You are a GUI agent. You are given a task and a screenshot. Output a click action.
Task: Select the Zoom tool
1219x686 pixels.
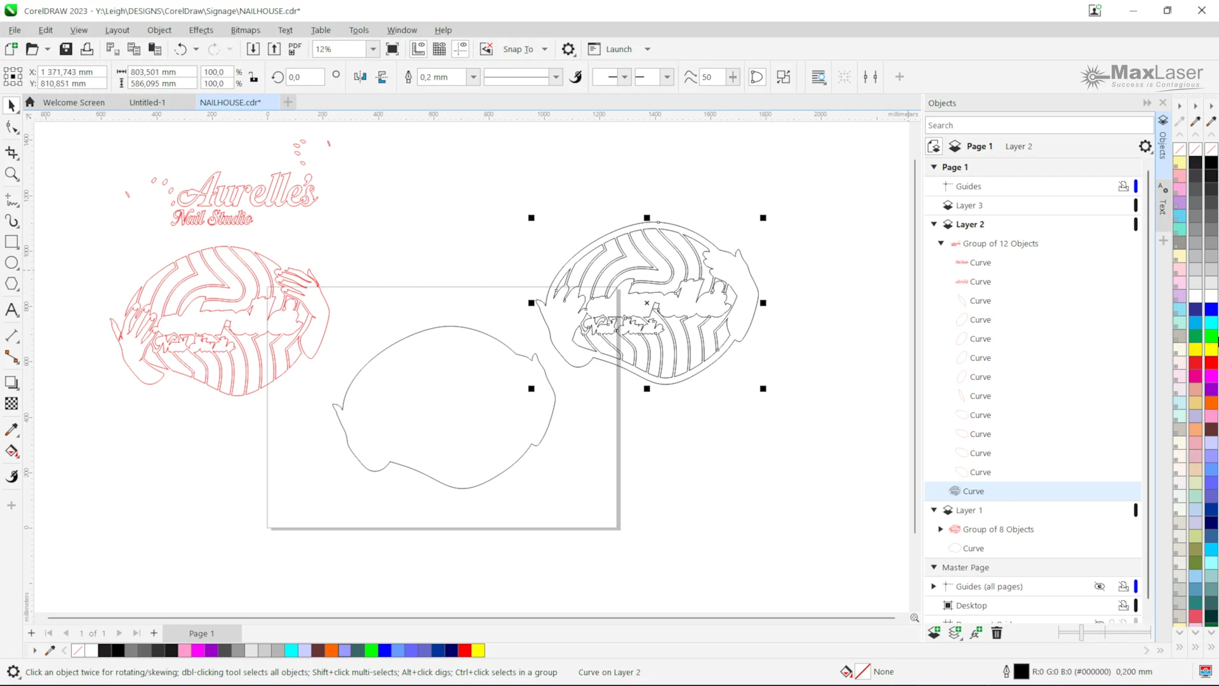pos(11,174)
